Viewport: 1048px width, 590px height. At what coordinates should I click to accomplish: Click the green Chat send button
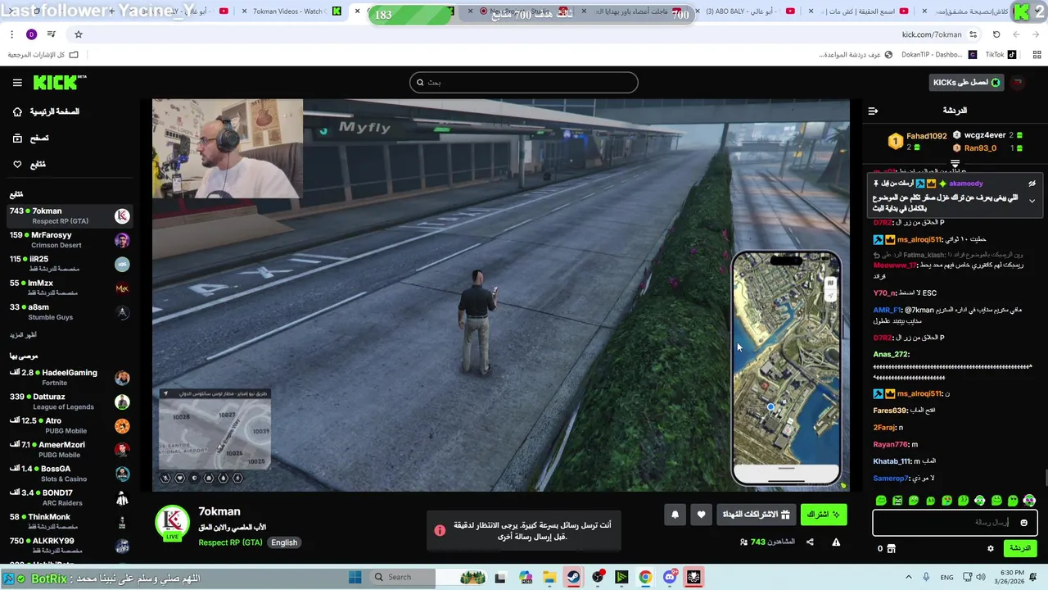tap(1020, 548)
